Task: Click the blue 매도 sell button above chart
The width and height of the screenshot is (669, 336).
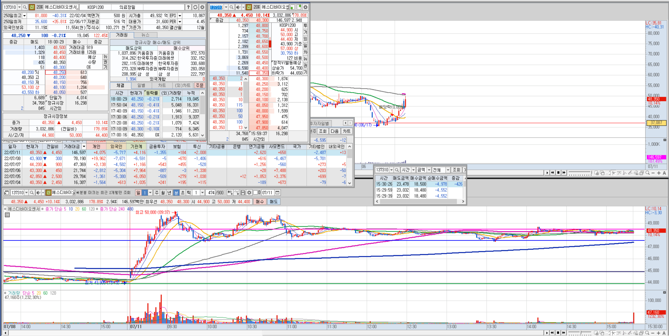Action: [x=274, y=202]
